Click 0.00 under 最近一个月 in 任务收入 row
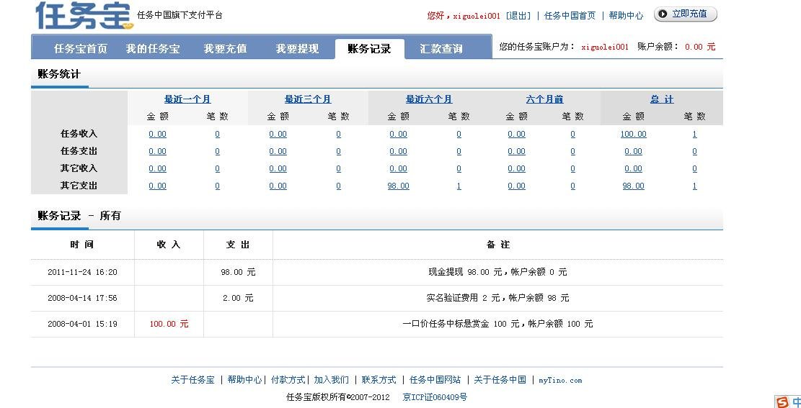The height and width of the screenshot is (408, 801). 157,134
